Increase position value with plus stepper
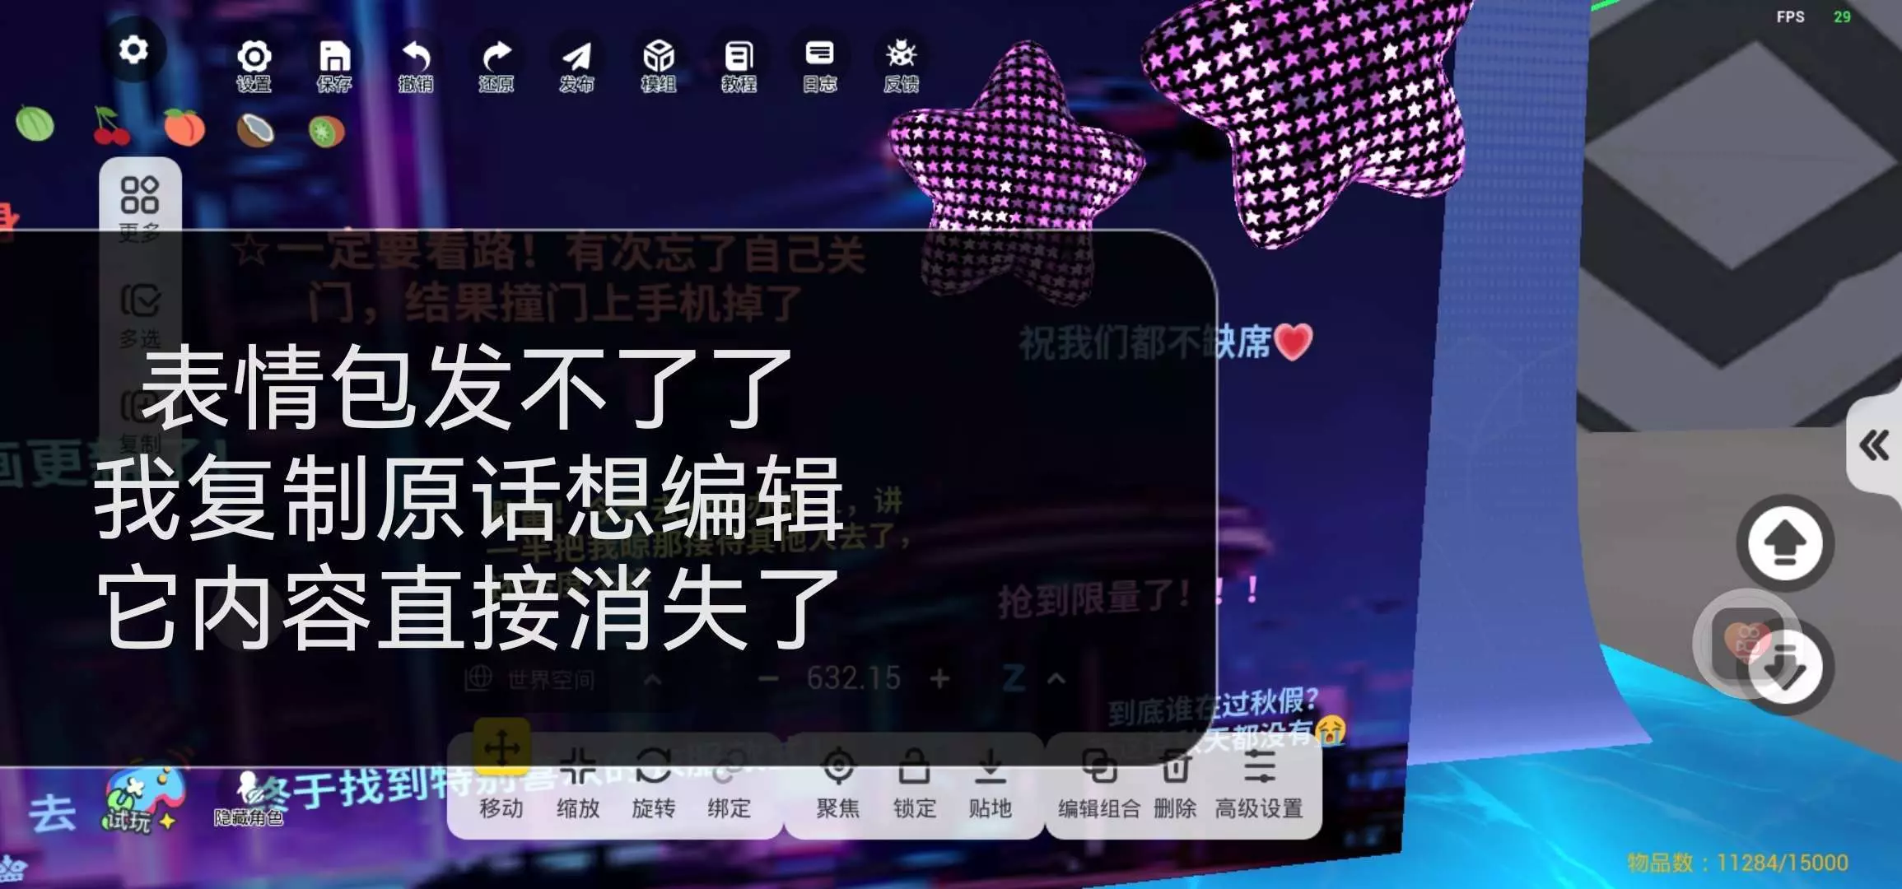 [x=939, y=679]
